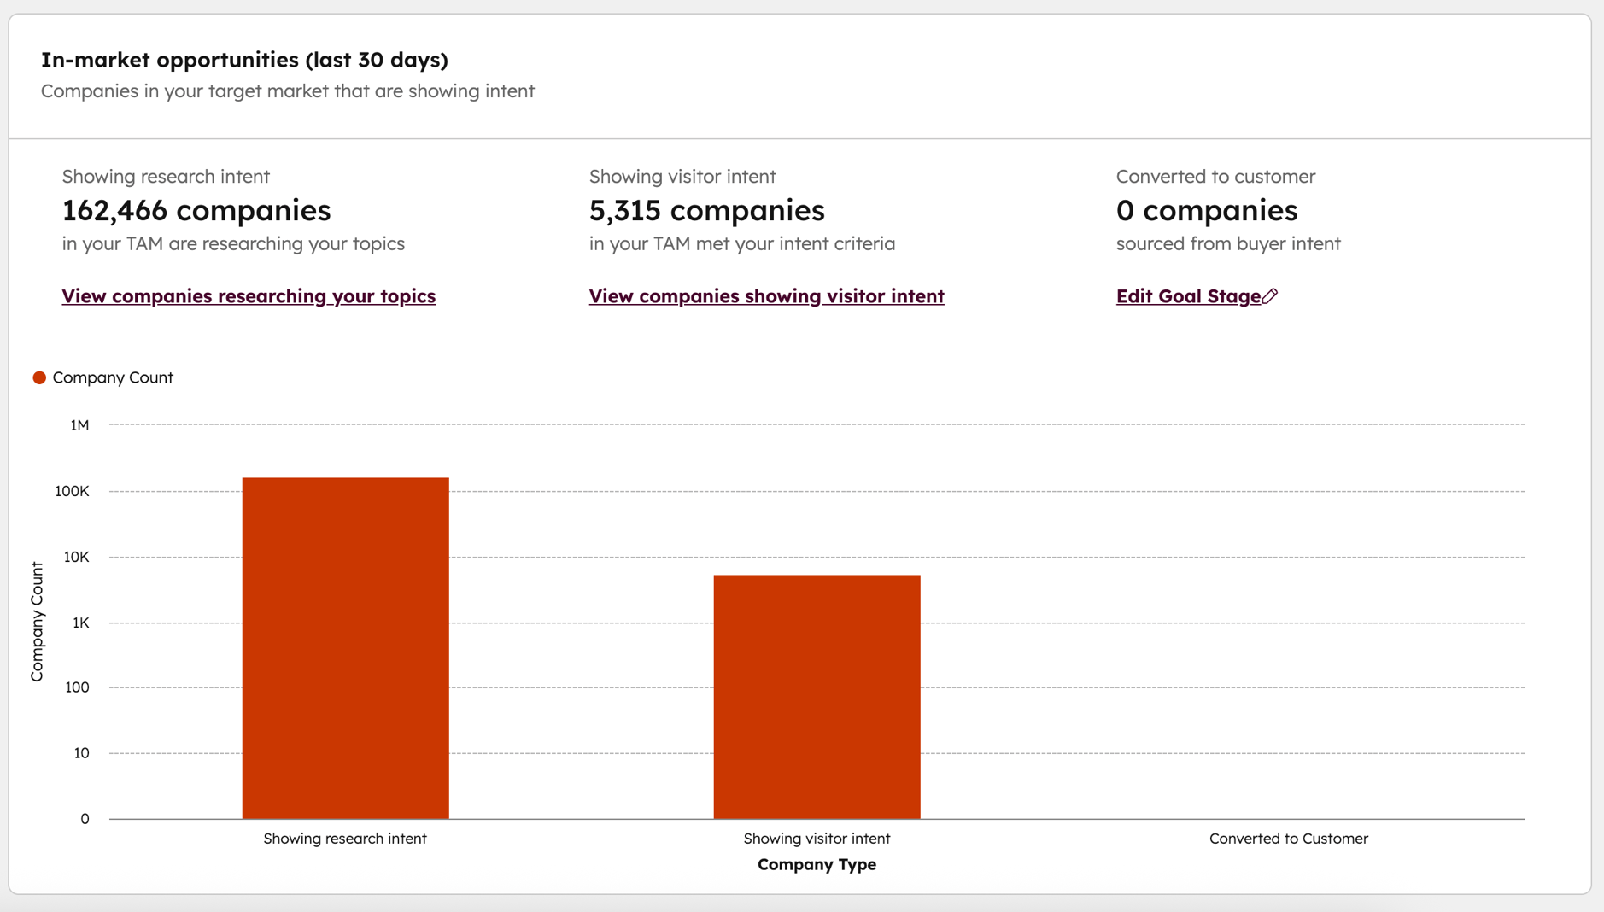The height and width of the screenshot is (912, 1604).
Task: Click the 100K y-axis tick label
Action: pyautogui.click(x=72, y=491)
